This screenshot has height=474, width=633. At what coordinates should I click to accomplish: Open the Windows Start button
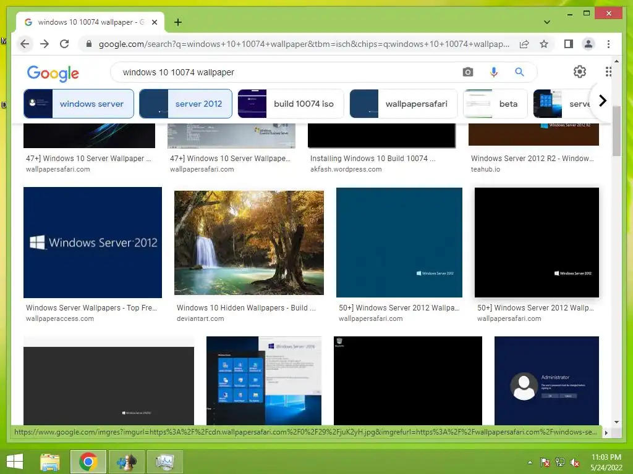(15, 462)
